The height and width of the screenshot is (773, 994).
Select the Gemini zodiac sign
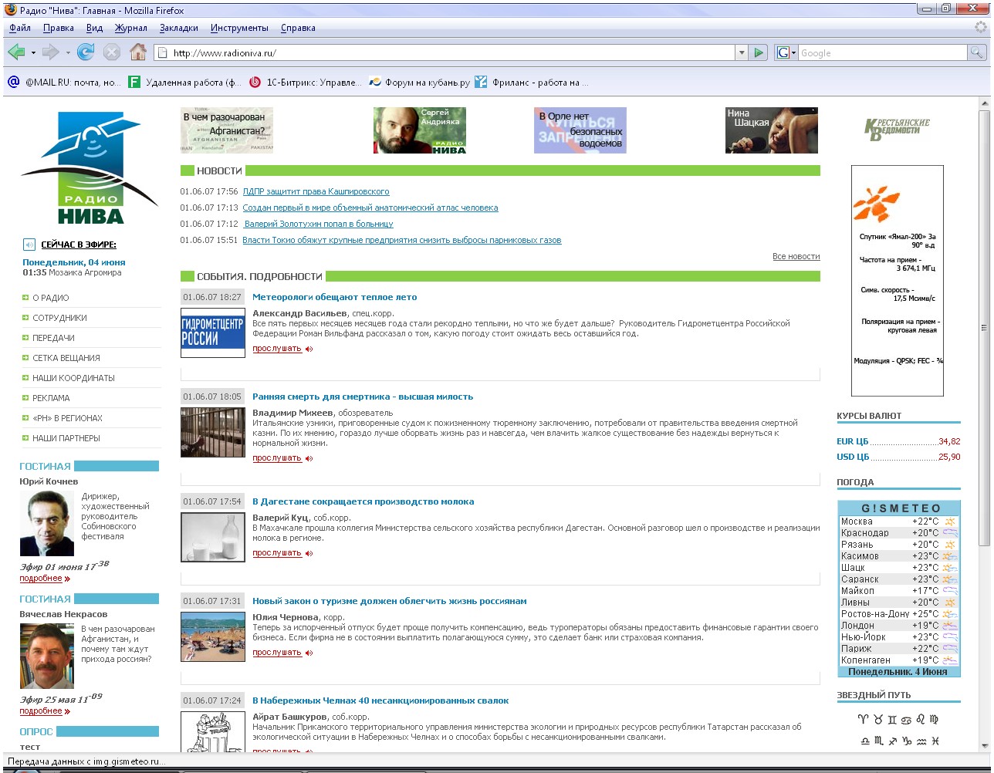(892, 720)
